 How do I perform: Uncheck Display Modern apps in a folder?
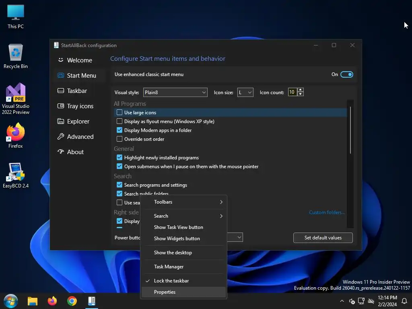tap(119, 130)
